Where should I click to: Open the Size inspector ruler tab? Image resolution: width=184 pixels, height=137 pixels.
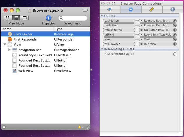152,9
